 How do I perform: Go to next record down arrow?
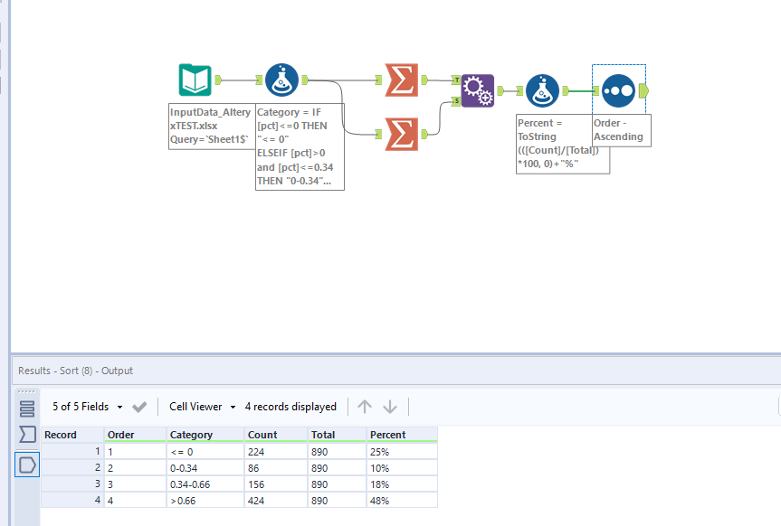pos(390,407)
